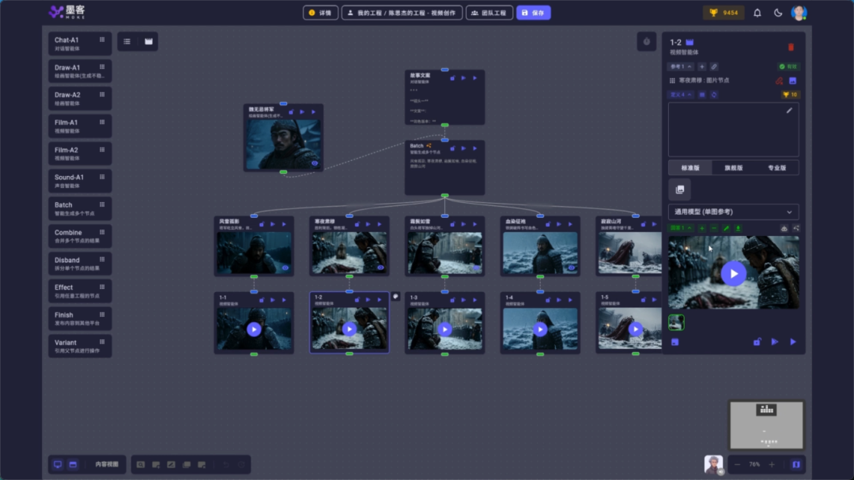Switch to the 旗舰版 tab

(734, 168)
